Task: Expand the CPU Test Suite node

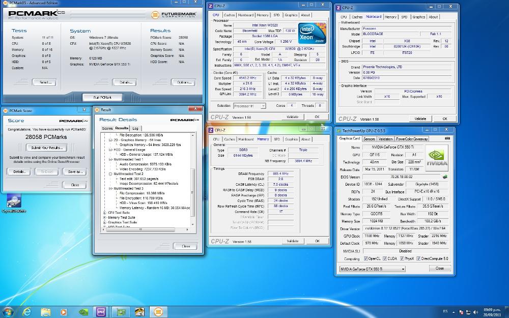Action: 104,213
